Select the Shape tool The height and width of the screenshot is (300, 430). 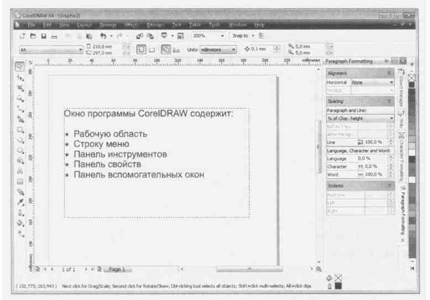tap(20, 78)
